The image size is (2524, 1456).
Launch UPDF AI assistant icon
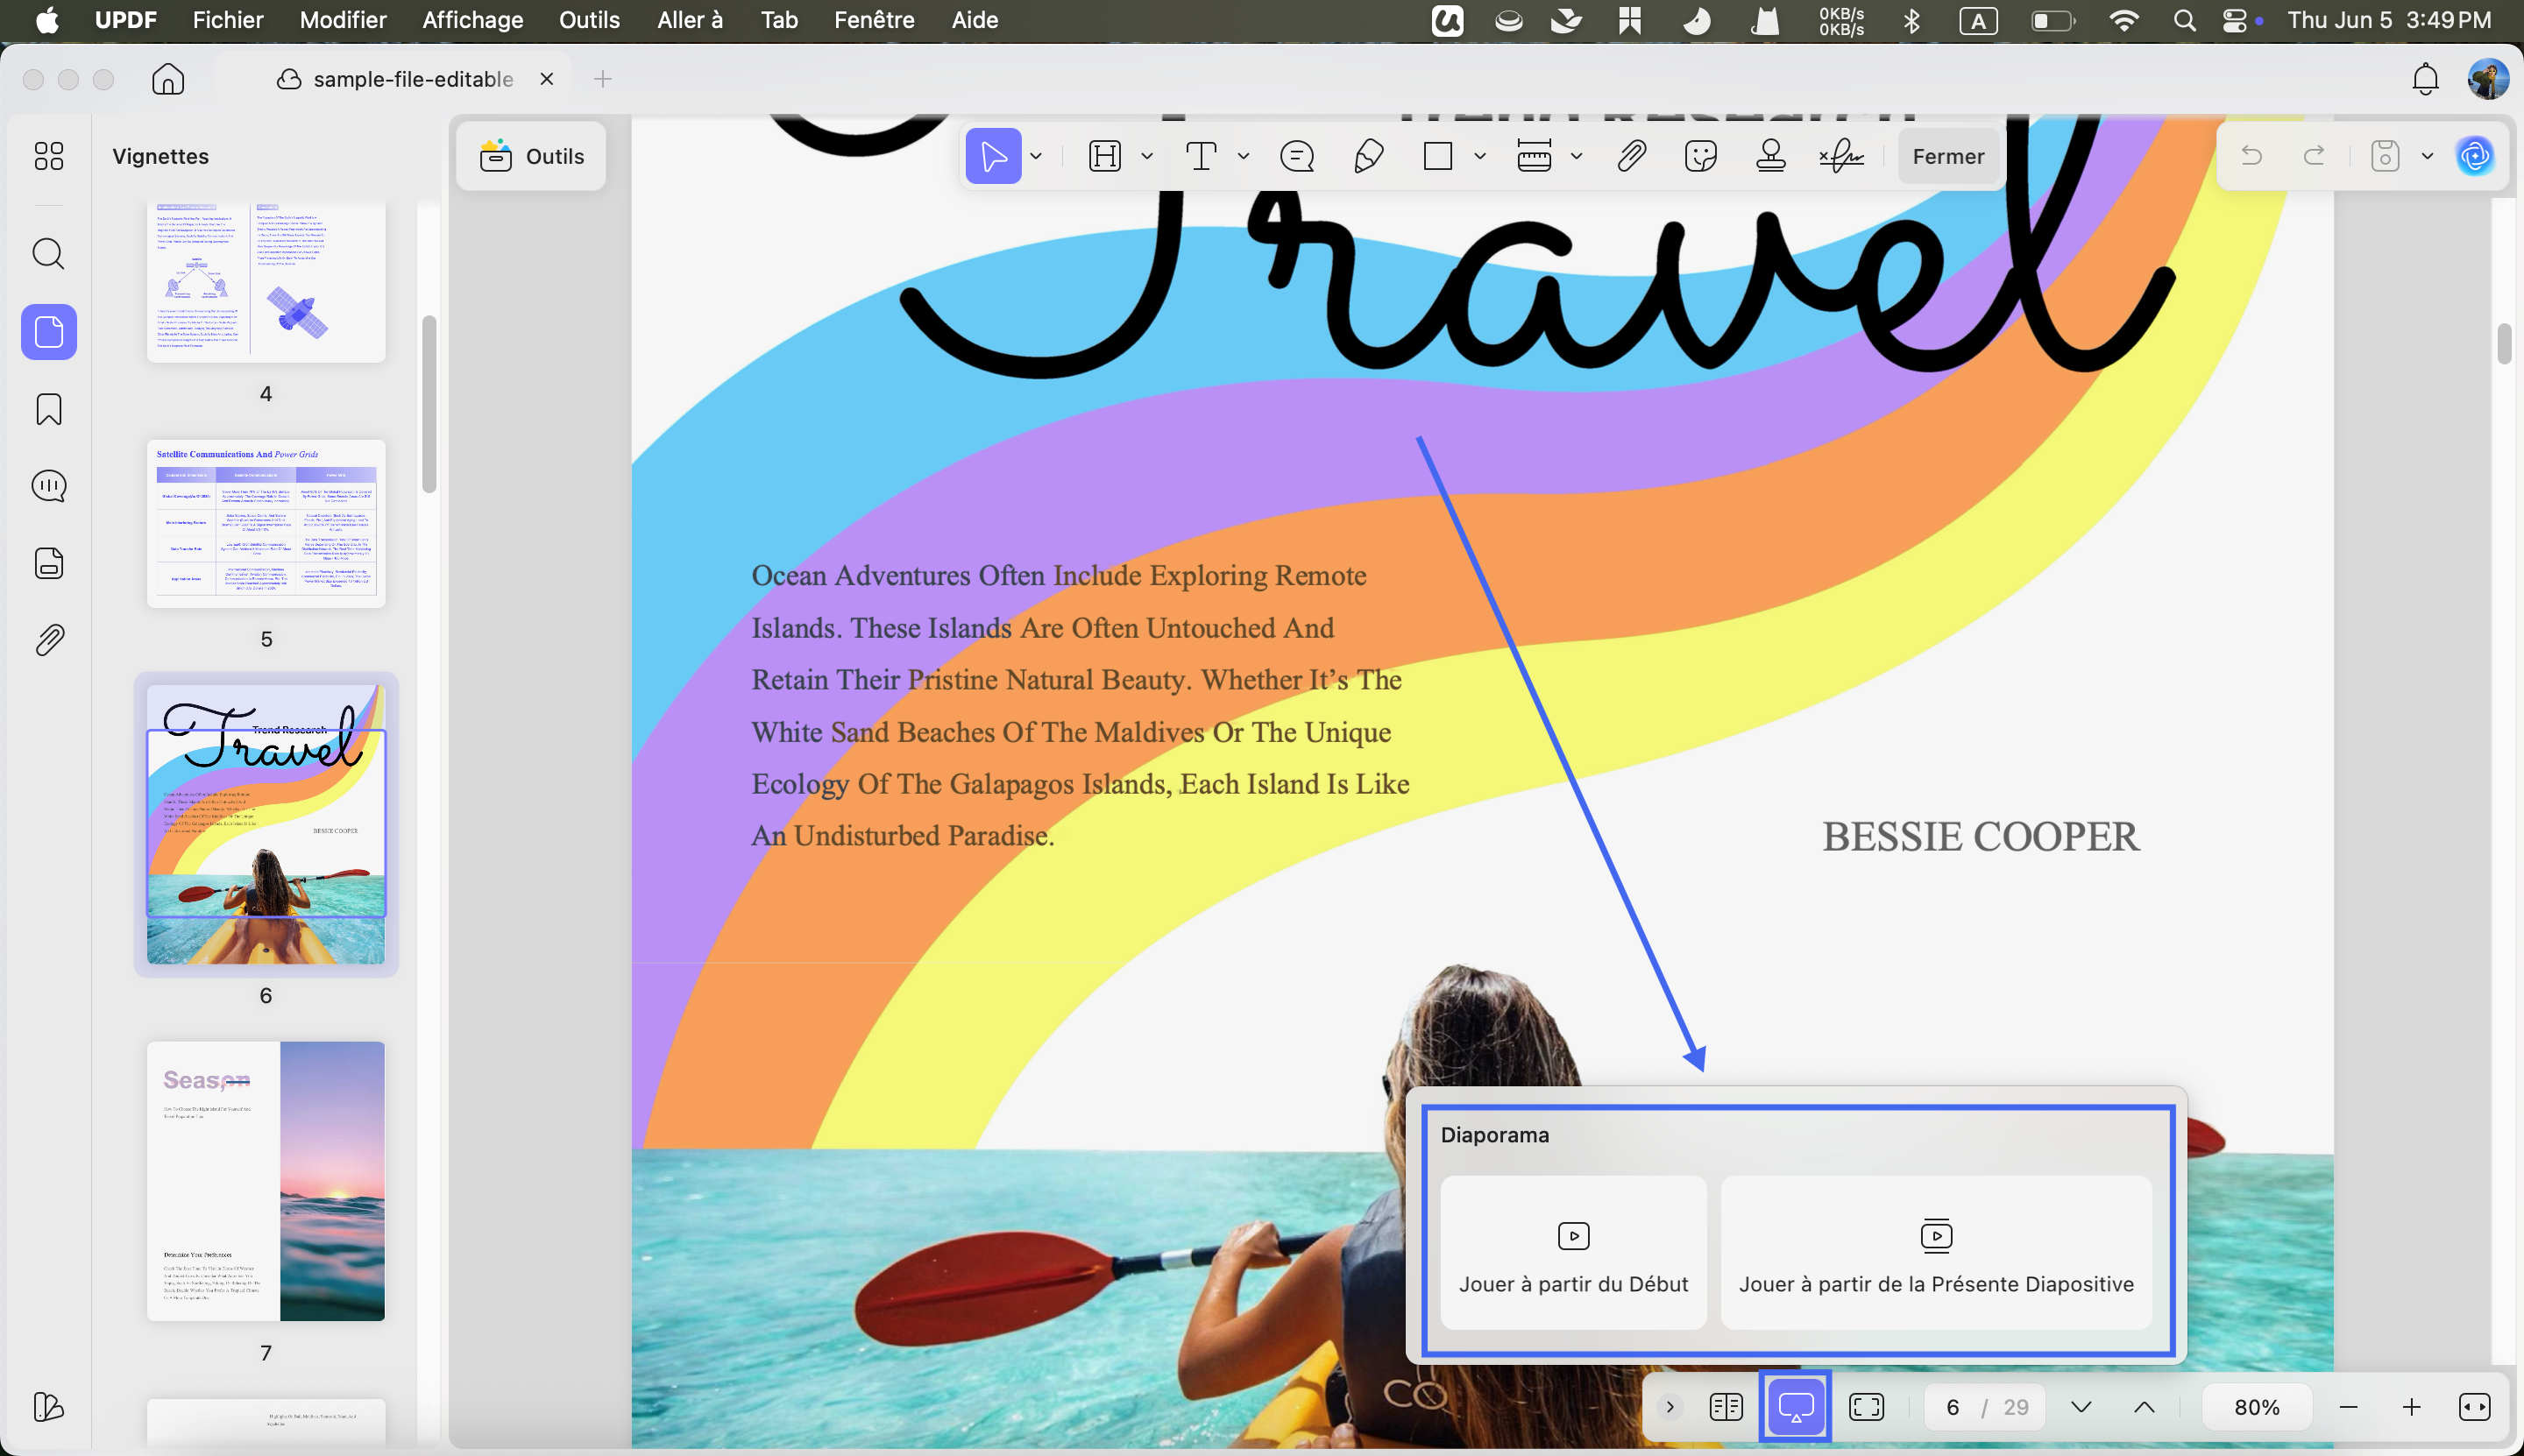point(2475,156)
